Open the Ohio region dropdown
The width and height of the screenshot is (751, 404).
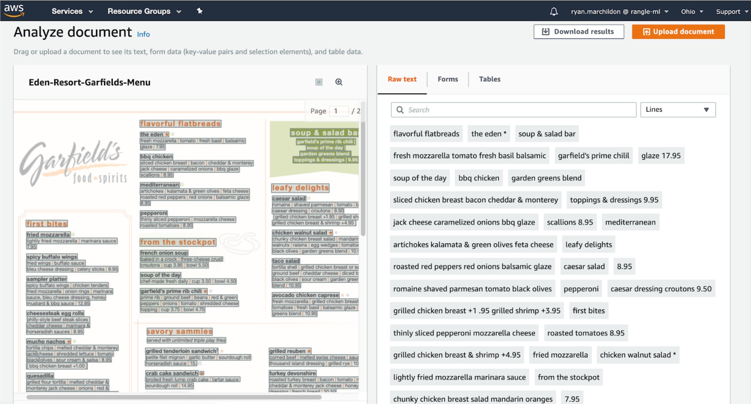tap(692, 12)
